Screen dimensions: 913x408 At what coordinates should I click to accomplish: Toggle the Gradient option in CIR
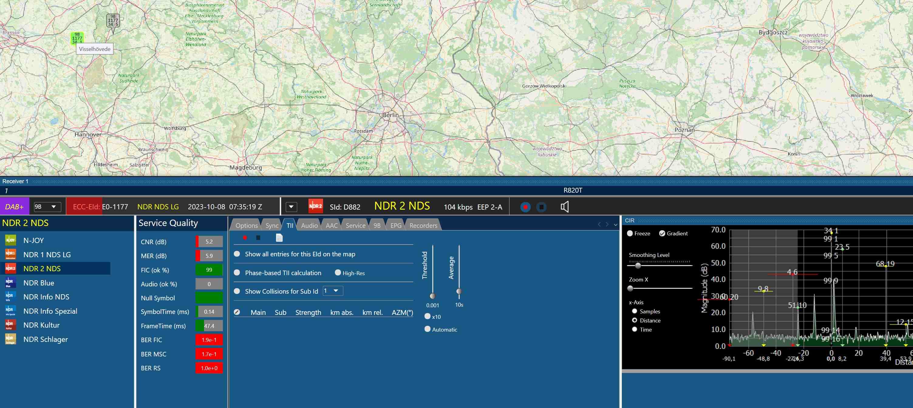pyautogui.click(x=662, y=233)
